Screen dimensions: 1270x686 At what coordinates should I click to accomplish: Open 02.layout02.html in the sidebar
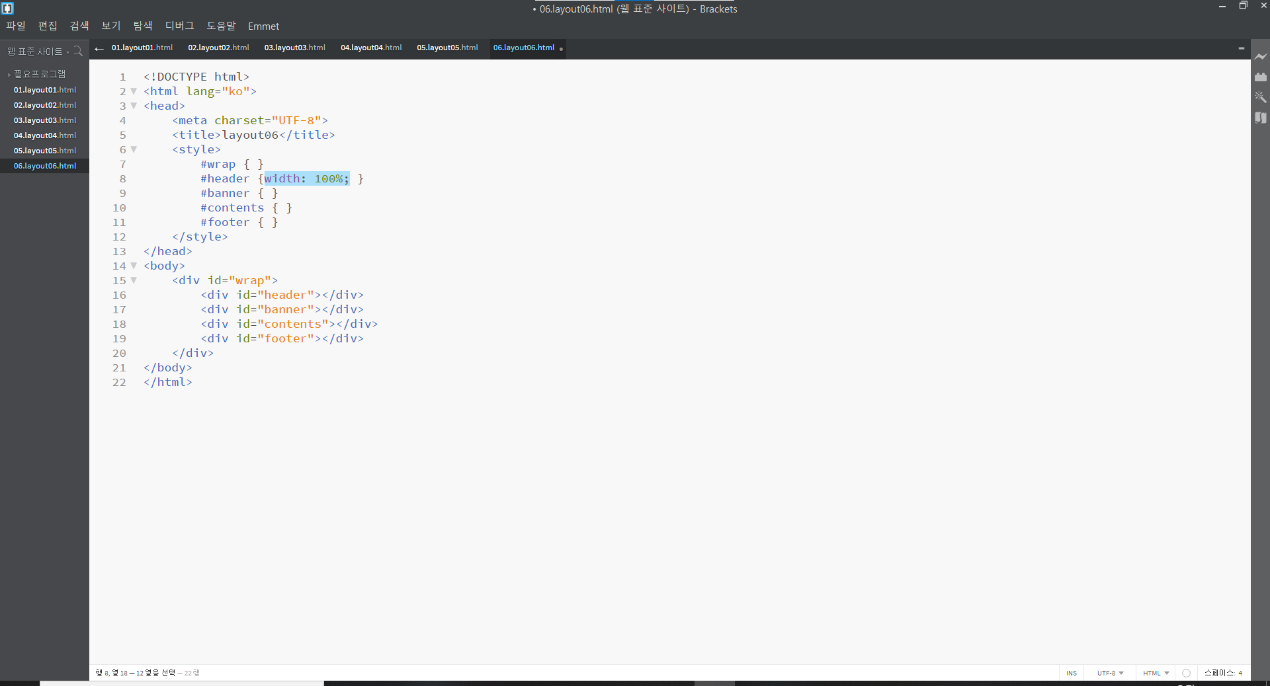click(44, 105)
